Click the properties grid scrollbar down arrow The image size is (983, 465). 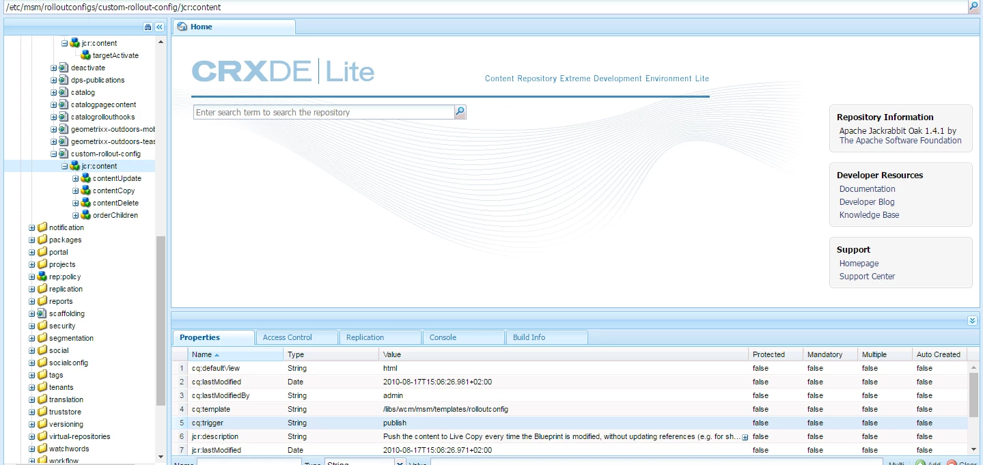pos(973,449)
